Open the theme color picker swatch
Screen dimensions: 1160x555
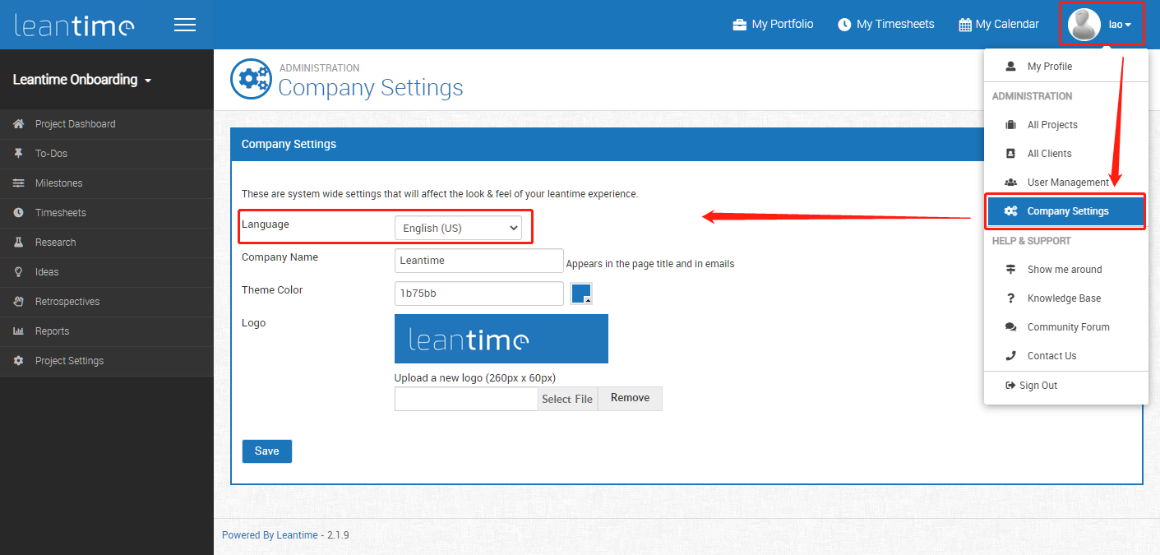pyautogui.click(x=581, y=294)
